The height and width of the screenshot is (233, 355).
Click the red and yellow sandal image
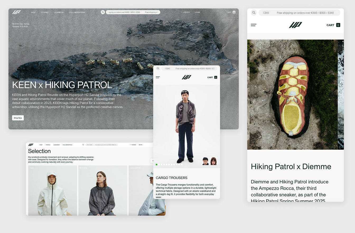(x=292, y=95)
